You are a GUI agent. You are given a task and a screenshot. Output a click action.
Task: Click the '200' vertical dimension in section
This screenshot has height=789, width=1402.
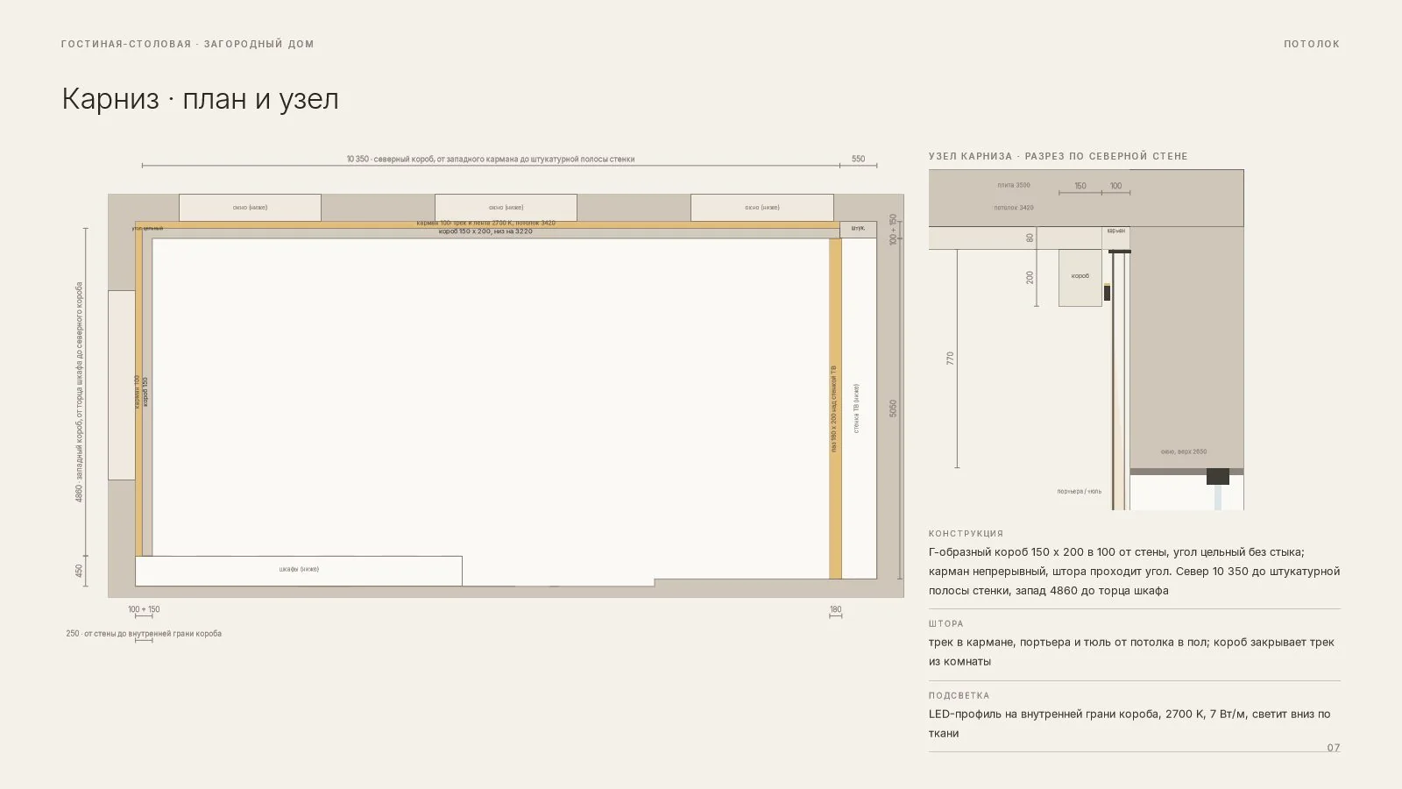[x=1030, y=277]
